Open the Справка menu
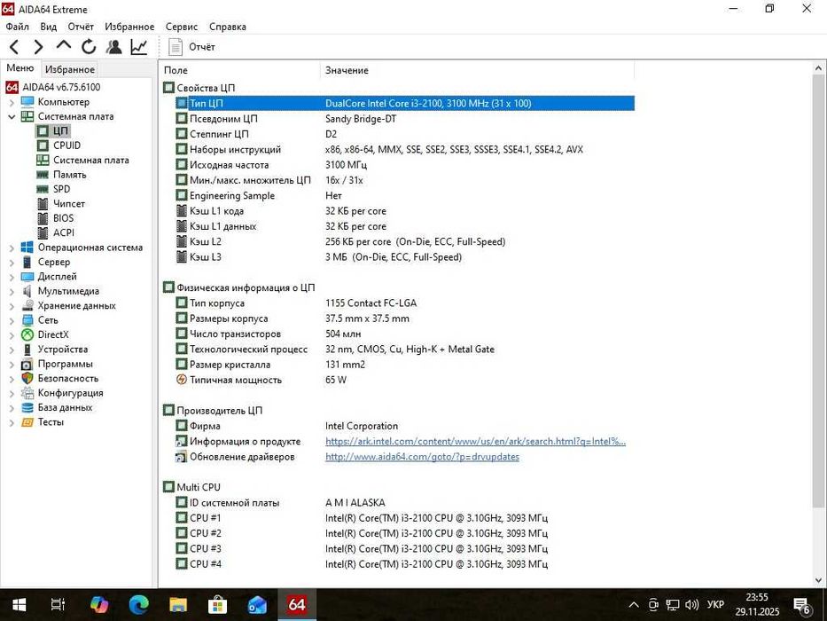This screenshot has height=621, width=827. tap(227, 27)
